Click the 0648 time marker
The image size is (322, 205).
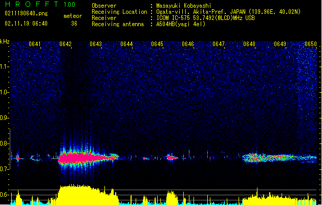click(249, 44)
